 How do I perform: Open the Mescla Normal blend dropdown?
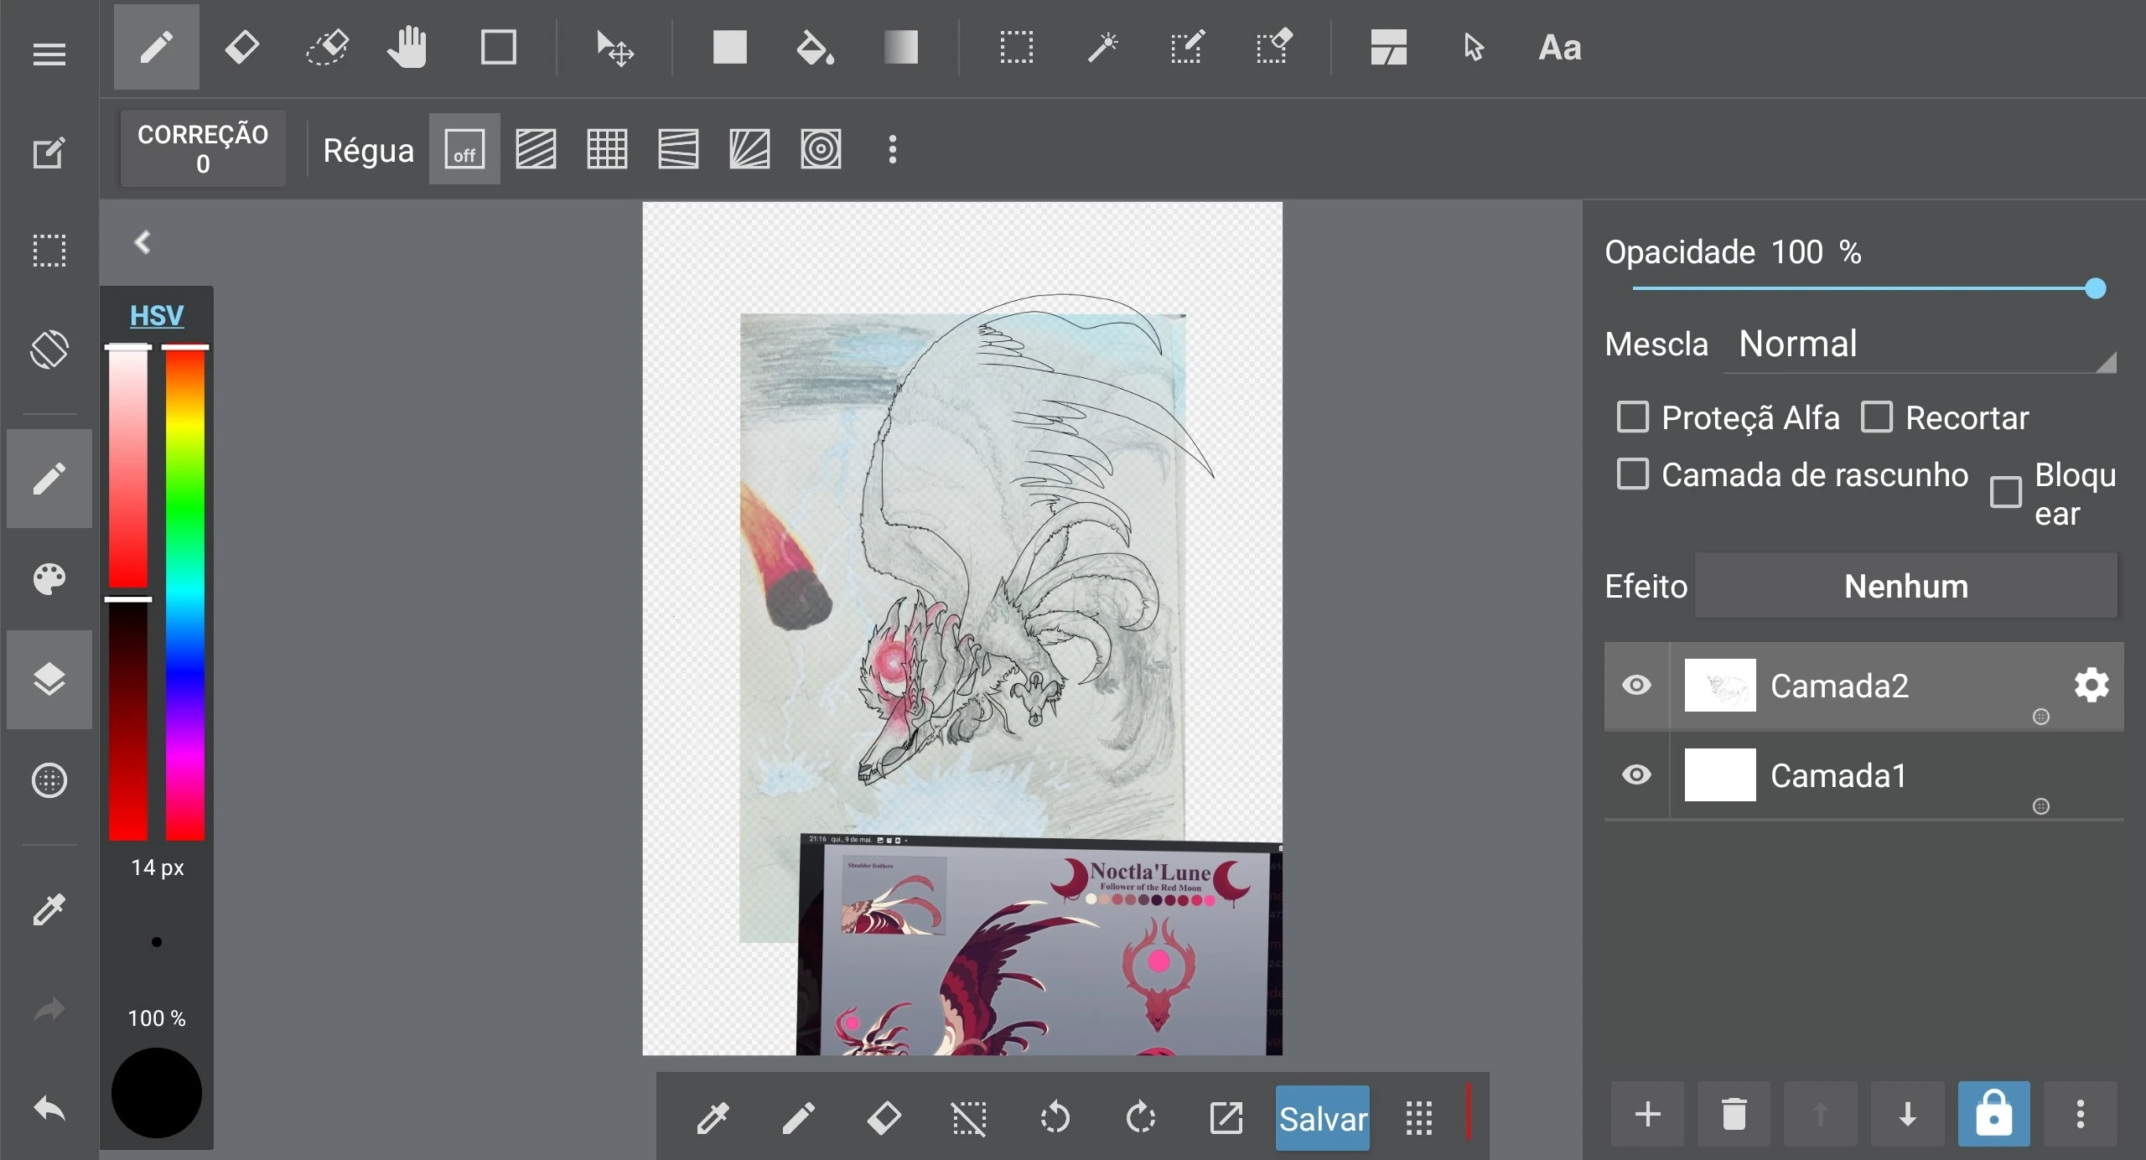click(1920, 345)
